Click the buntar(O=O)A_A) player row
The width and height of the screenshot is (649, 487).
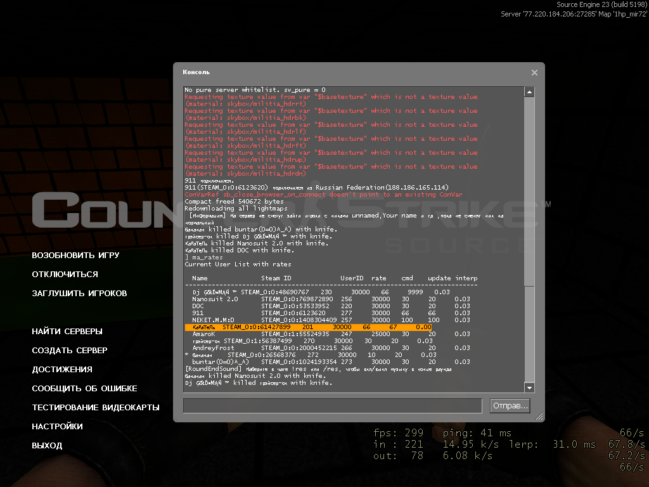coord(331,362)
